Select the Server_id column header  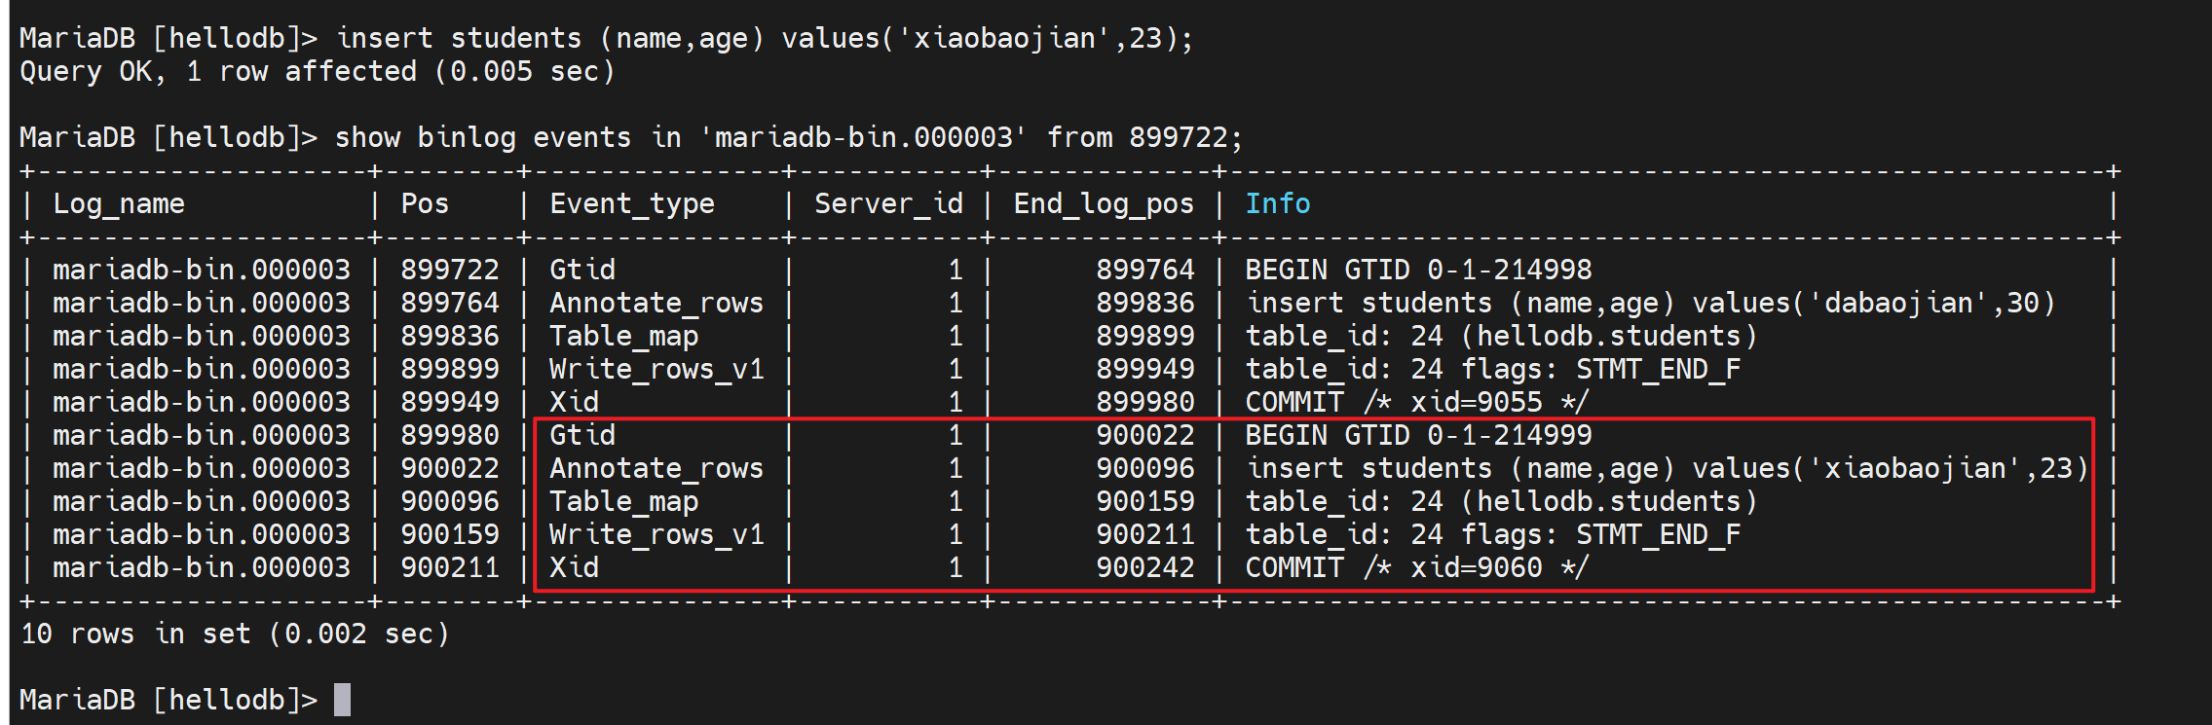point(887,204)
